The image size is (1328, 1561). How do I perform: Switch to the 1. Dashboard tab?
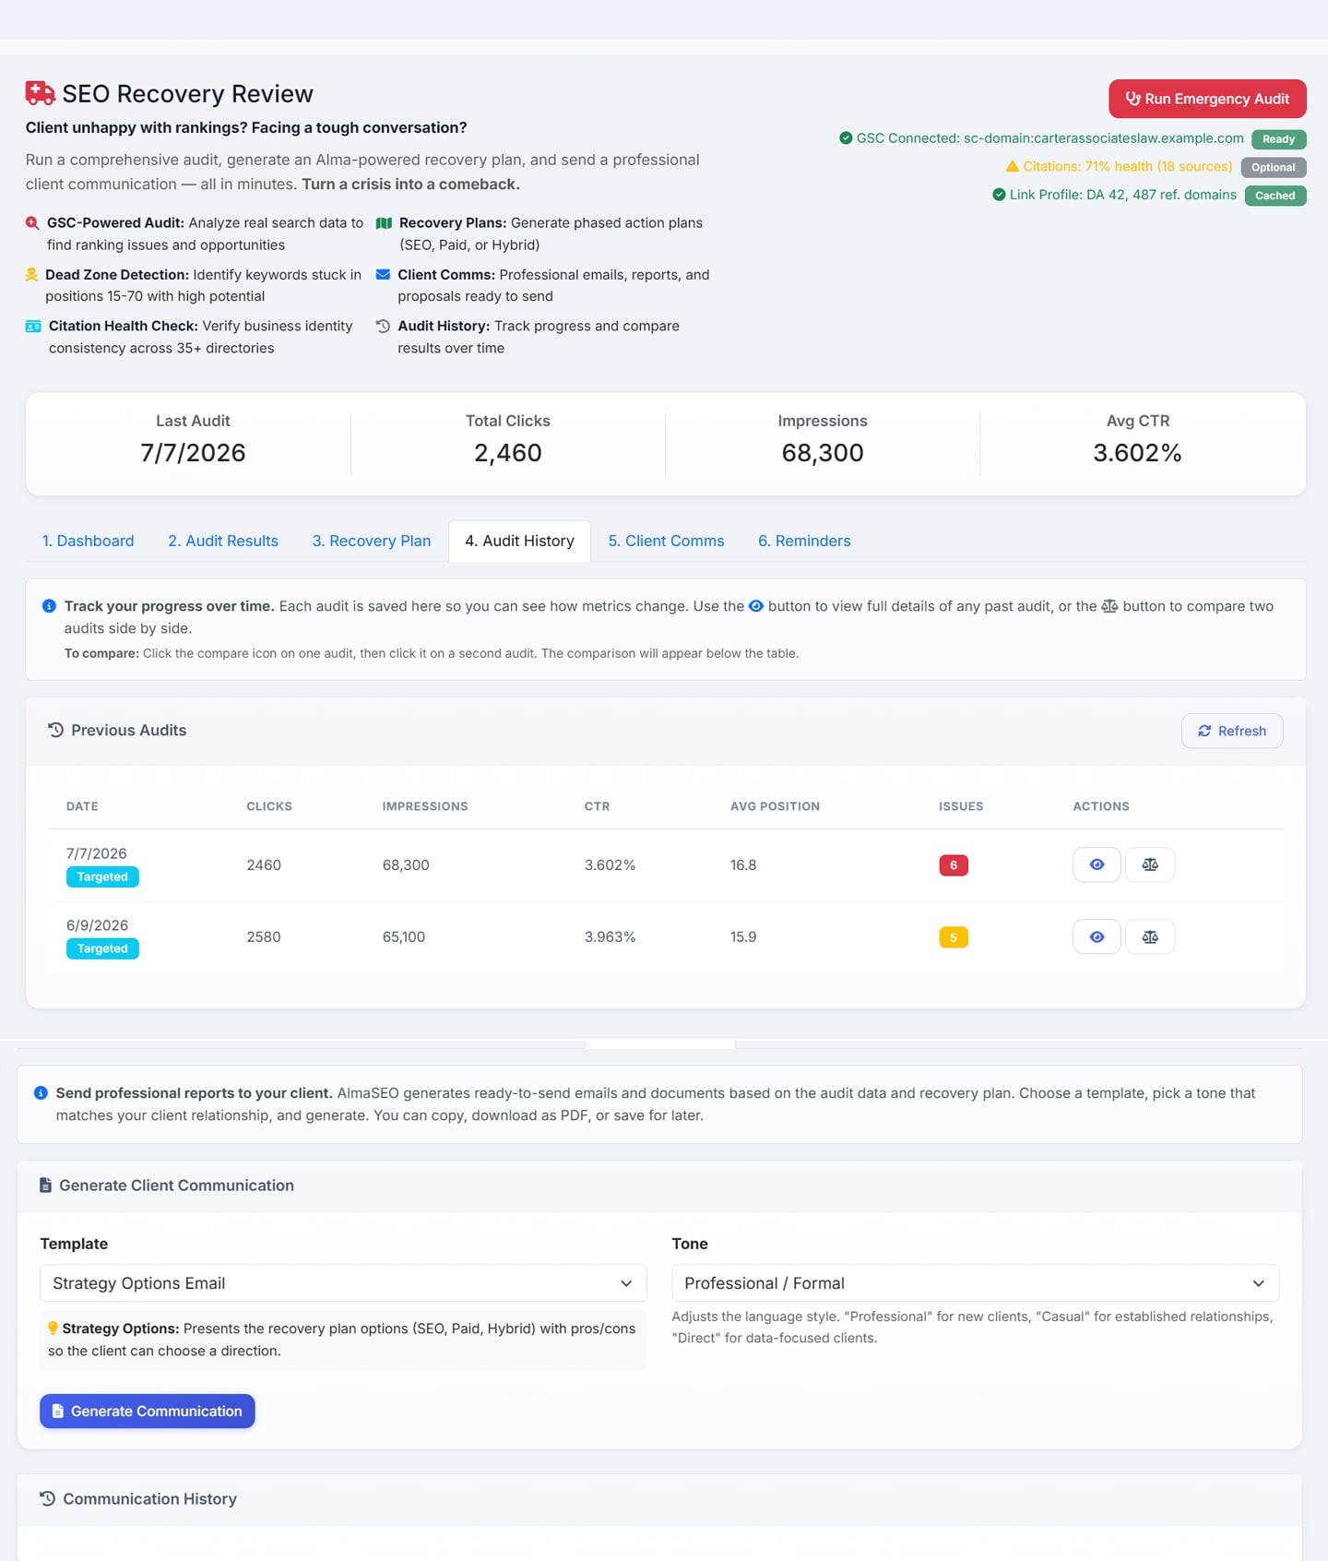tap(88, 541)
